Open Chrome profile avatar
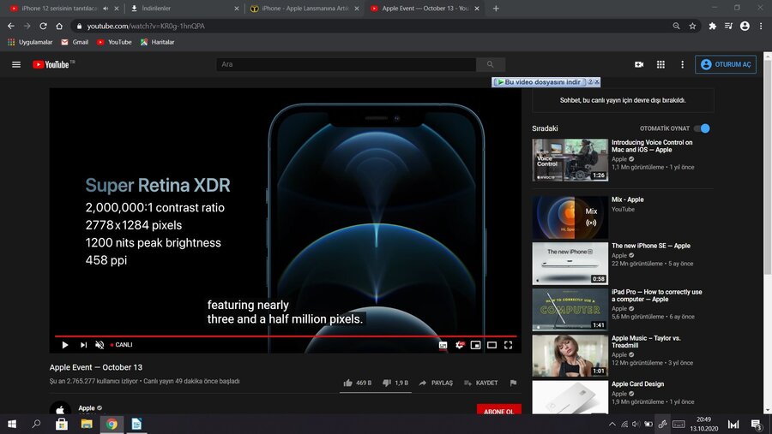This screenshot has height=434, width=772. [x=745, y=26]
